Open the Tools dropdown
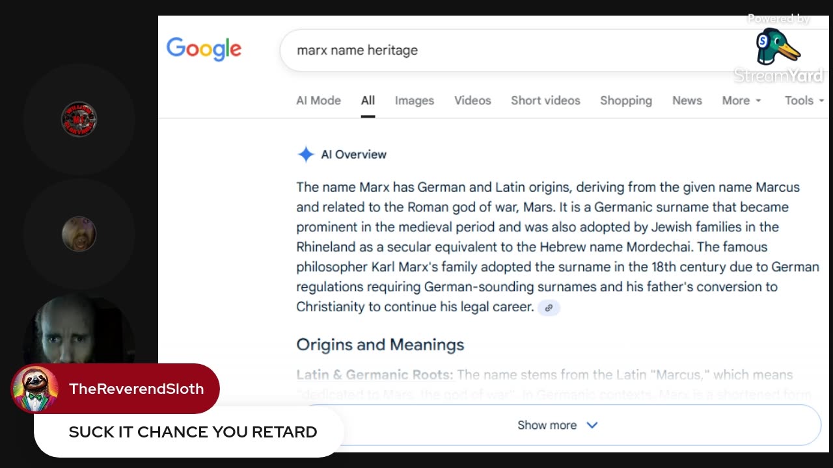 pos(804,100)
